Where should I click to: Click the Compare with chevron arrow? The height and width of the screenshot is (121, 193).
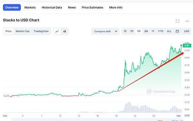click(116, 31)
